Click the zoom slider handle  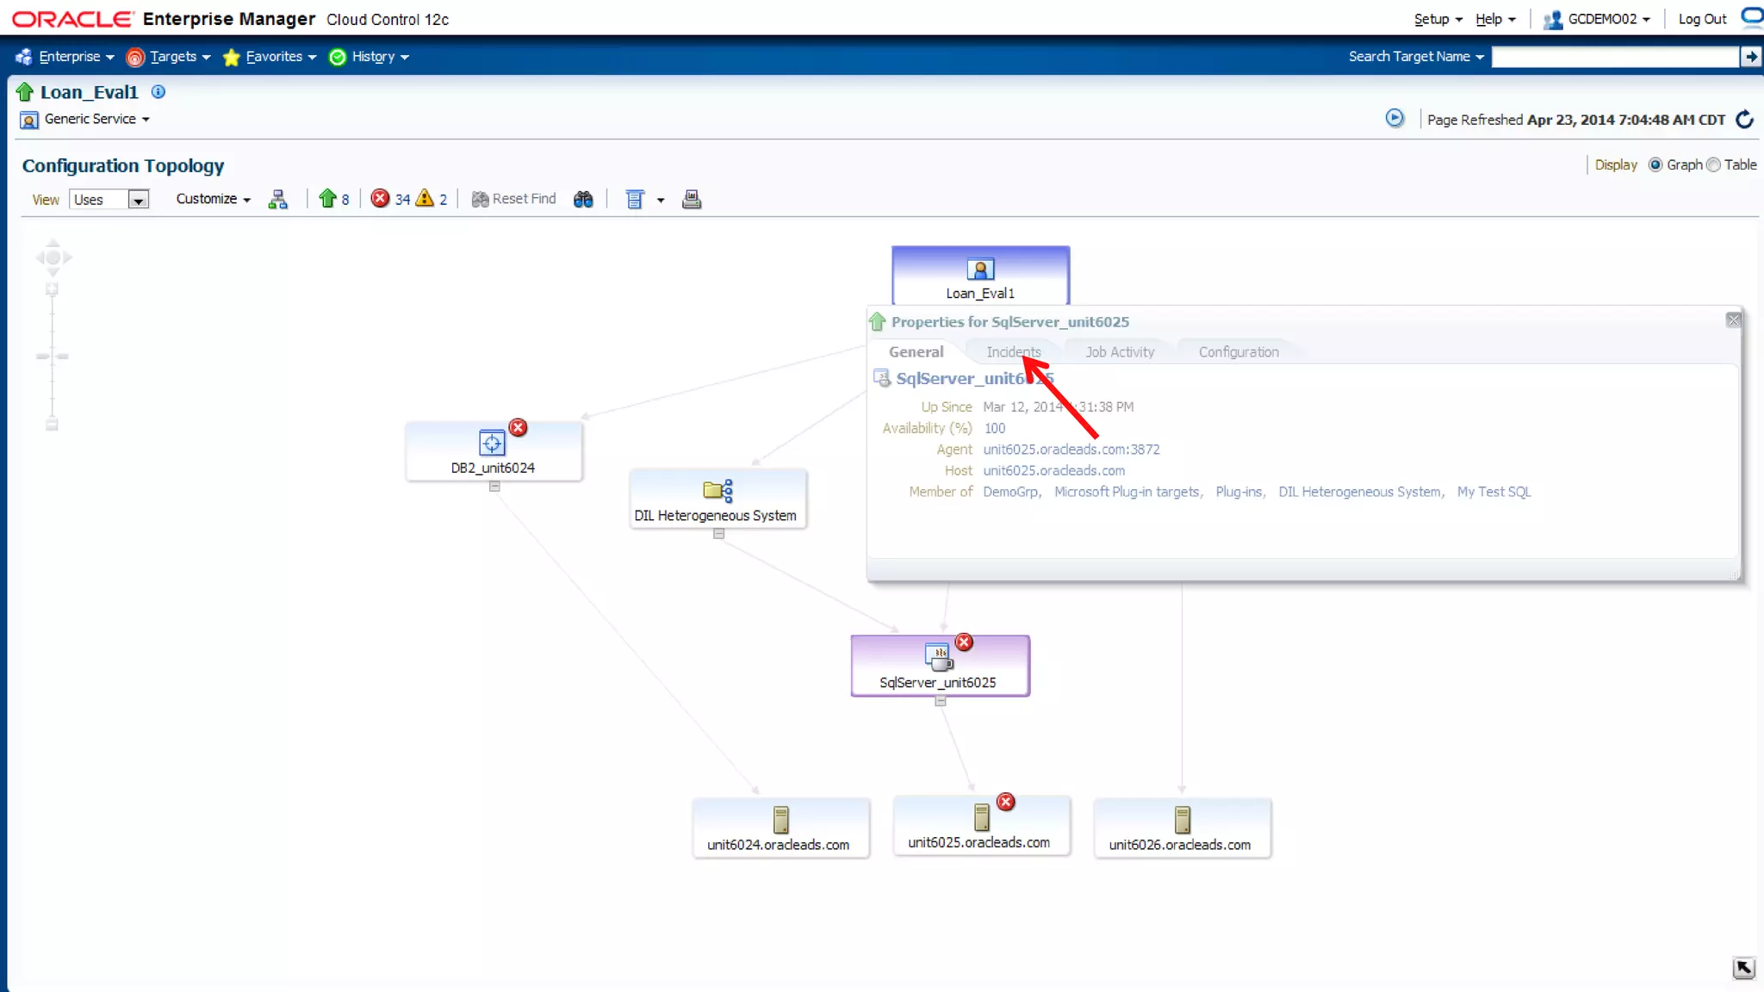(x=53, y=356)
